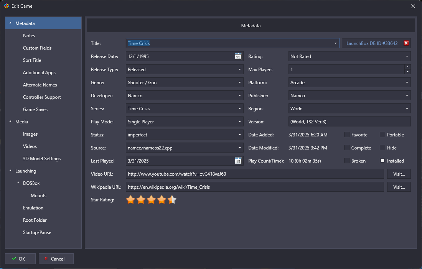Set rating with the first star
This screenshot has height=269, width=422.
130,200
